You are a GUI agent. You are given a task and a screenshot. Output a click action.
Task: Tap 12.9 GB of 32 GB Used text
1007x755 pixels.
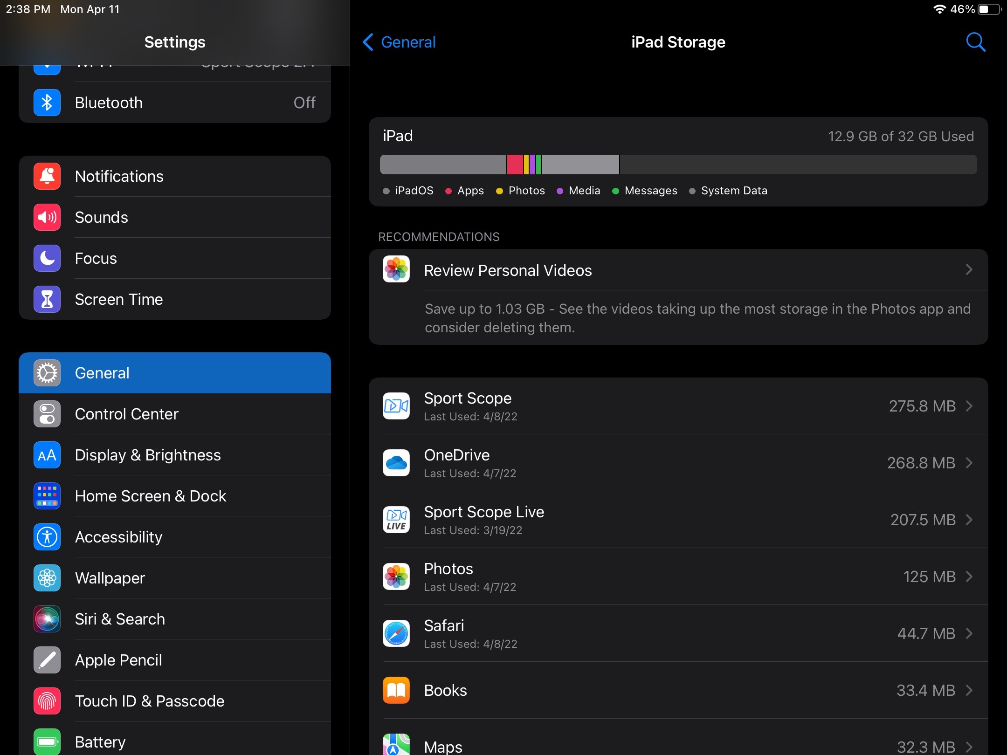pos(901,136)
